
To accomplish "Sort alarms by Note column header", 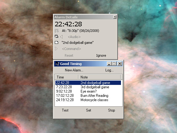I will click(x=100, y=77).
